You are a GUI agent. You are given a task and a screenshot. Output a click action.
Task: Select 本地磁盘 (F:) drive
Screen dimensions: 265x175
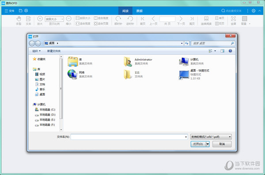click(45, 125)
